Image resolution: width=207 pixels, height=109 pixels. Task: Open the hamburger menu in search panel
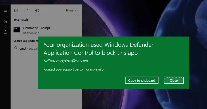click(x=5, y=11)
